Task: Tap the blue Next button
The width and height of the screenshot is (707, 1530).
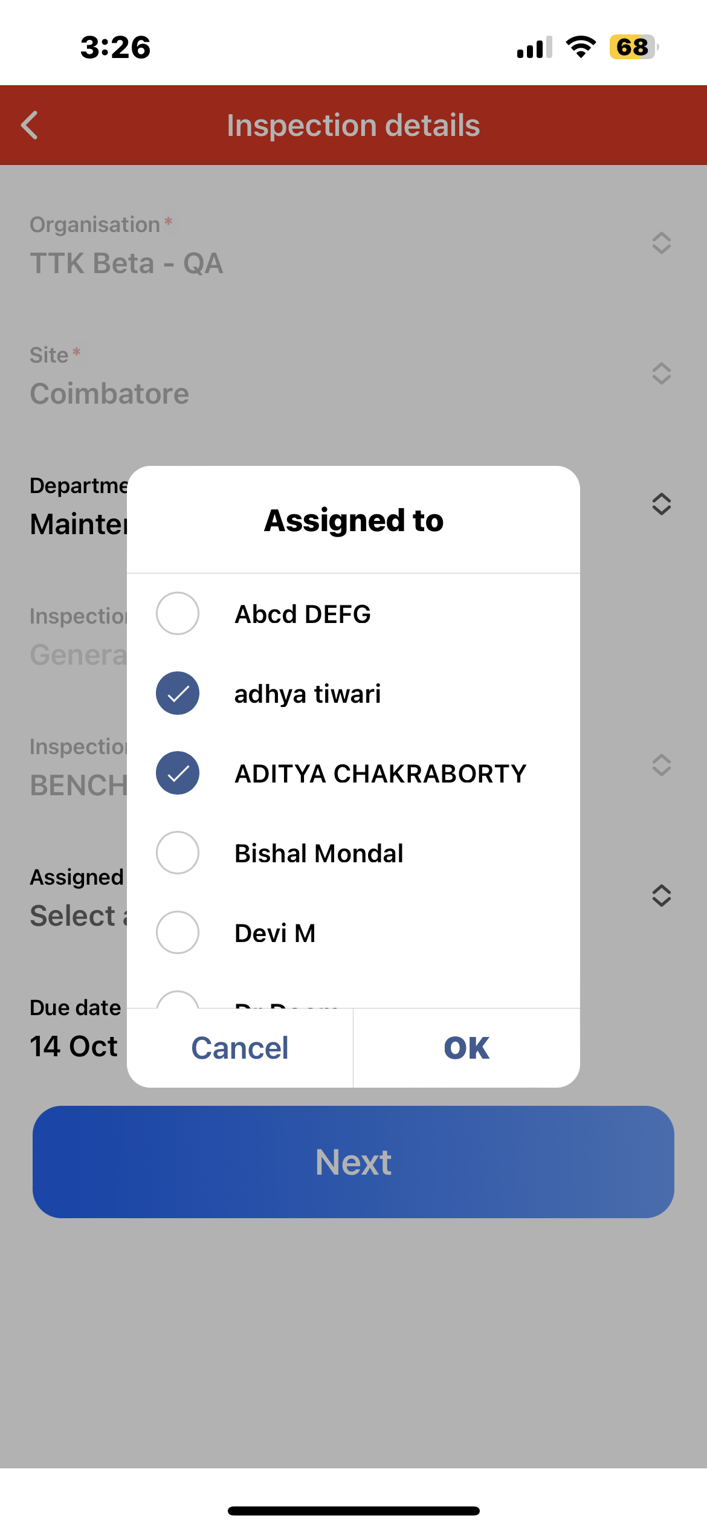Action: coord(353,1161)
